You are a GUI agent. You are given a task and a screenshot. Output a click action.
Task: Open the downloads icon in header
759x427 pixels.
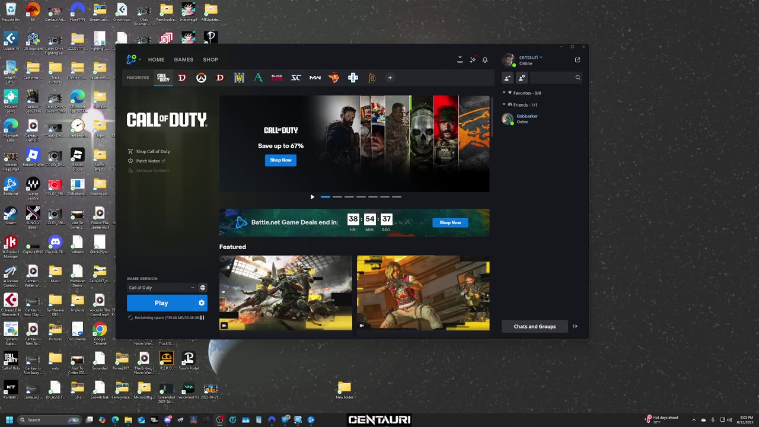(x=460, y=59)
